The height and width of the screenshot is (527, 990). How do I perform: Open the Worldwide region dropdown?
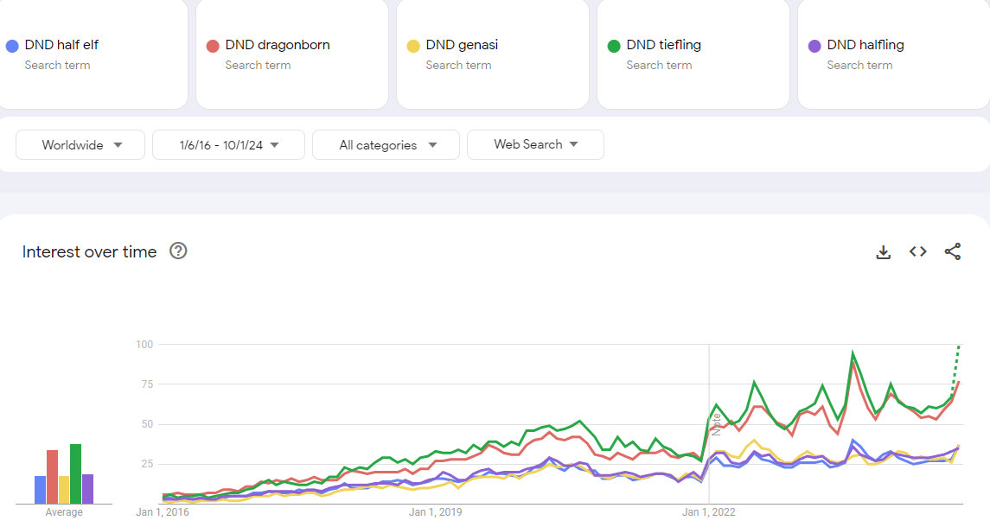pyautogui.click(x=81, y=145)
